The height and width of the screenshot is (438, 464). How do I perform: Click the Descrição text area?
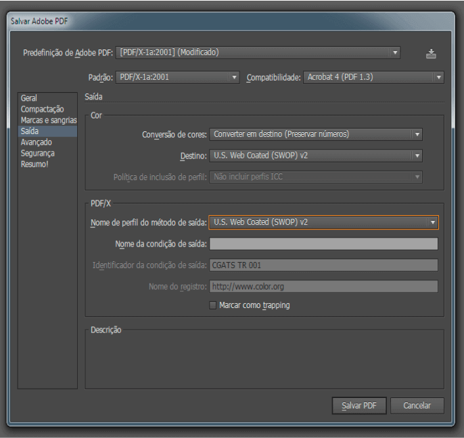click(264, 361)
